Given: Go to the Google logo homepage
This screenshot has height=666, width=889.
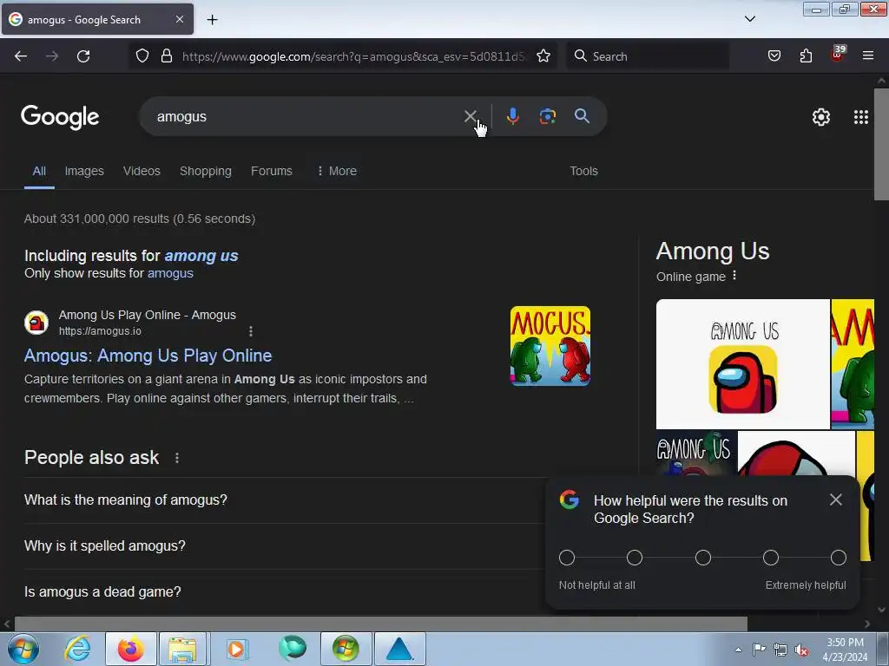Looking at the screenshot, I should tap(60, 117).
